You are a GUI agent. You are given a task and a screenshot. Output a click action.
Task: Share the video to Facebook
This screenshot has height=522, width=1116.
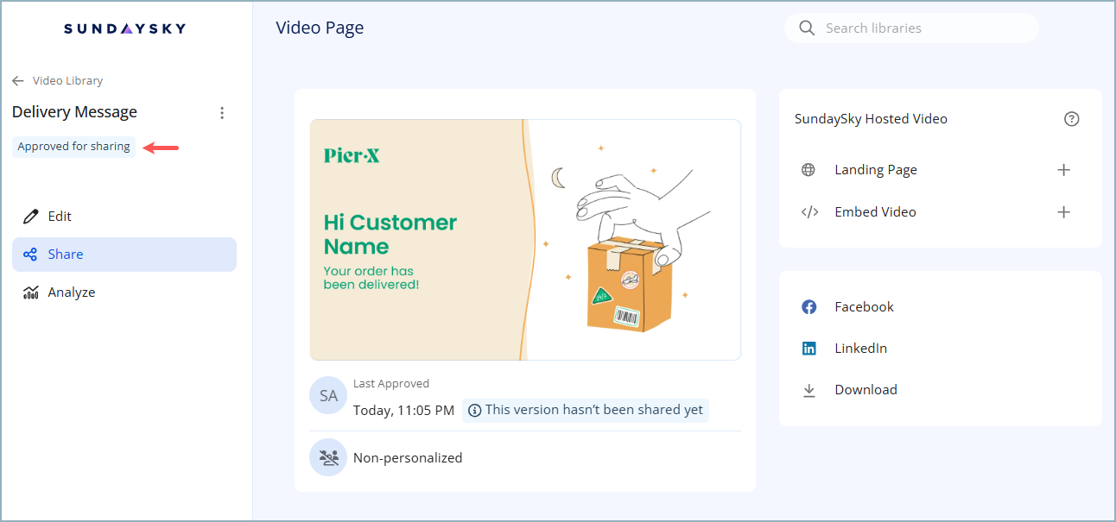[863, 307]
